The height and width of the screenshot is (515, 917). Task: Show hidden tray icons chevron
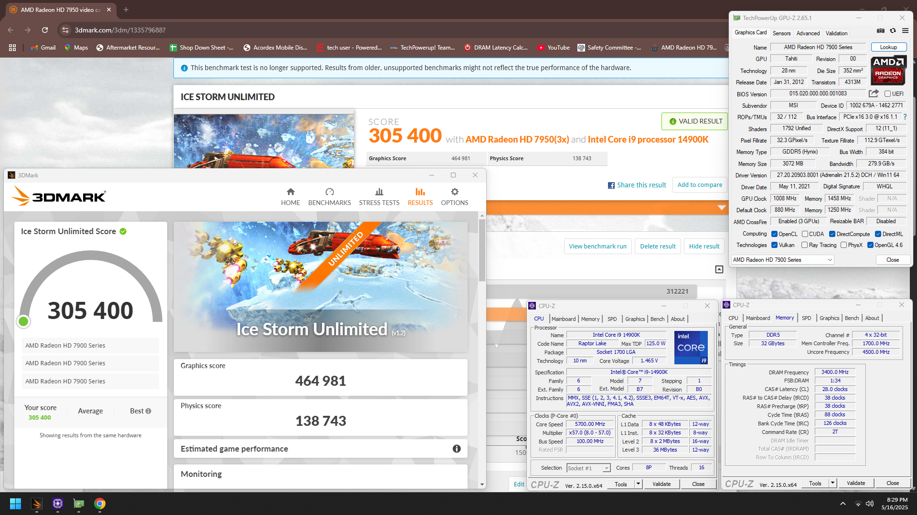coord(843,504)
